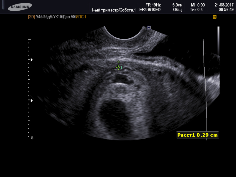The width and height of the screenshot is (236, 177).
Task: Click the Общ. label
Action: pos(178,10)
